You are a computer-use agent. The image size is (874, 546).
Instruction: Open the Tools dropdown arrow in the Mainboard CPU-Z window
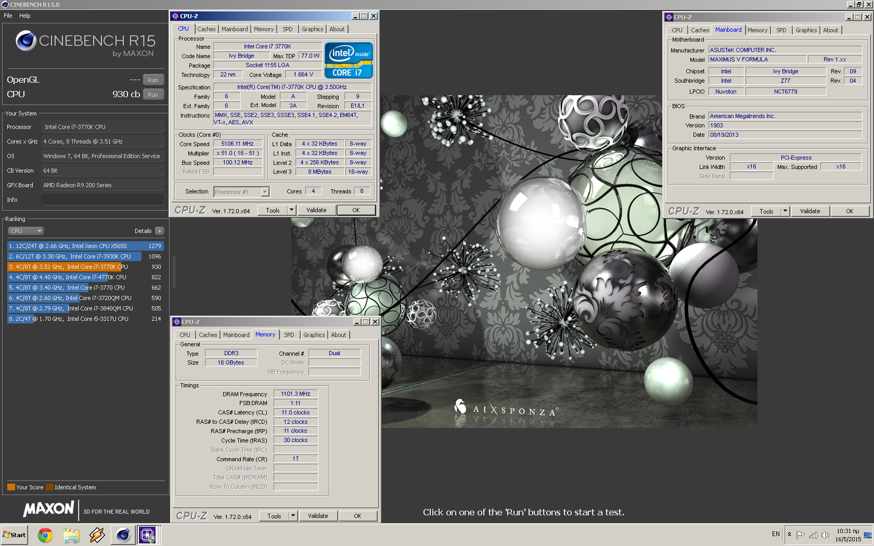tap(785, 211)
